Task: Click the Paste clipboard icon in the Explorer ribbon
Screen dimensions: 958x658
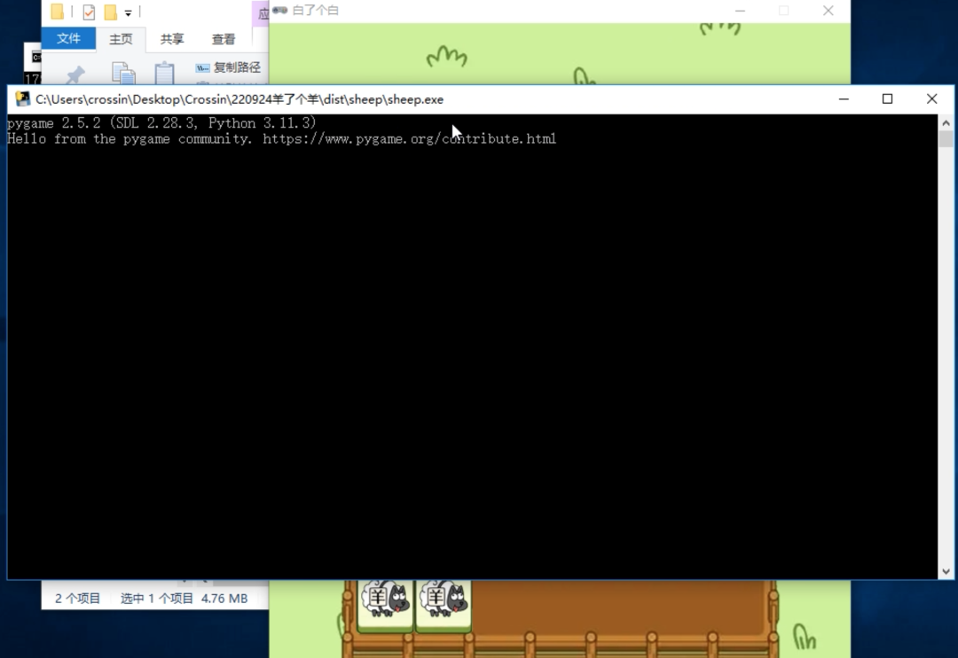Action: pyautogui.click(x=164, y=73)
